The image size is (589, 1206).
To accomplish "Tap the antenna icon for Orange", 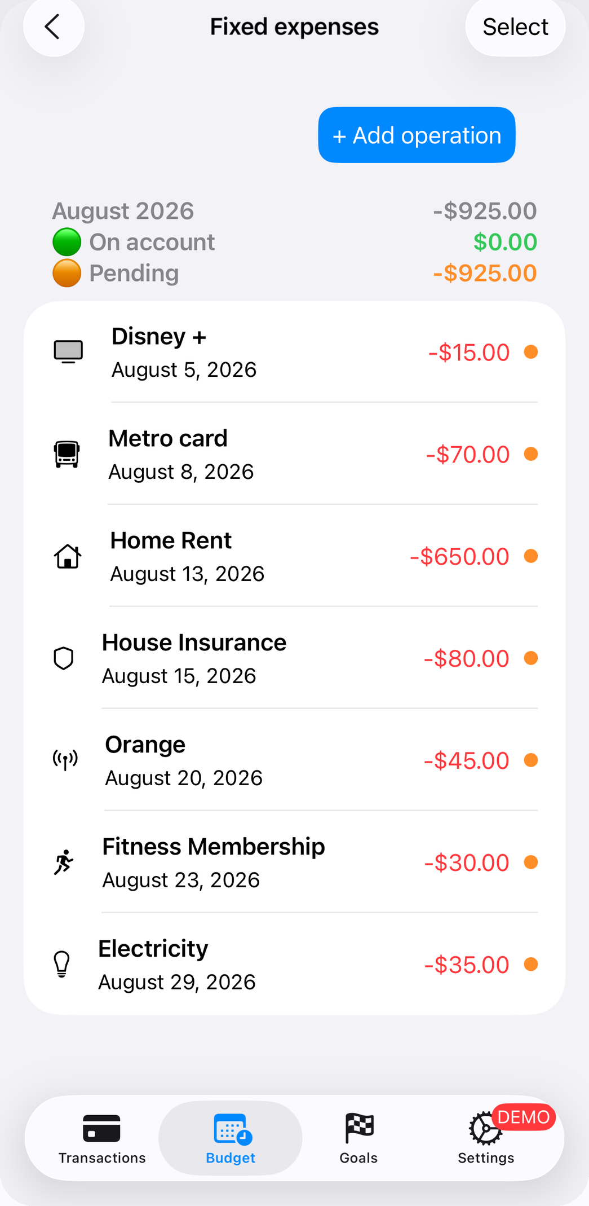I will [x=65, y=760].
